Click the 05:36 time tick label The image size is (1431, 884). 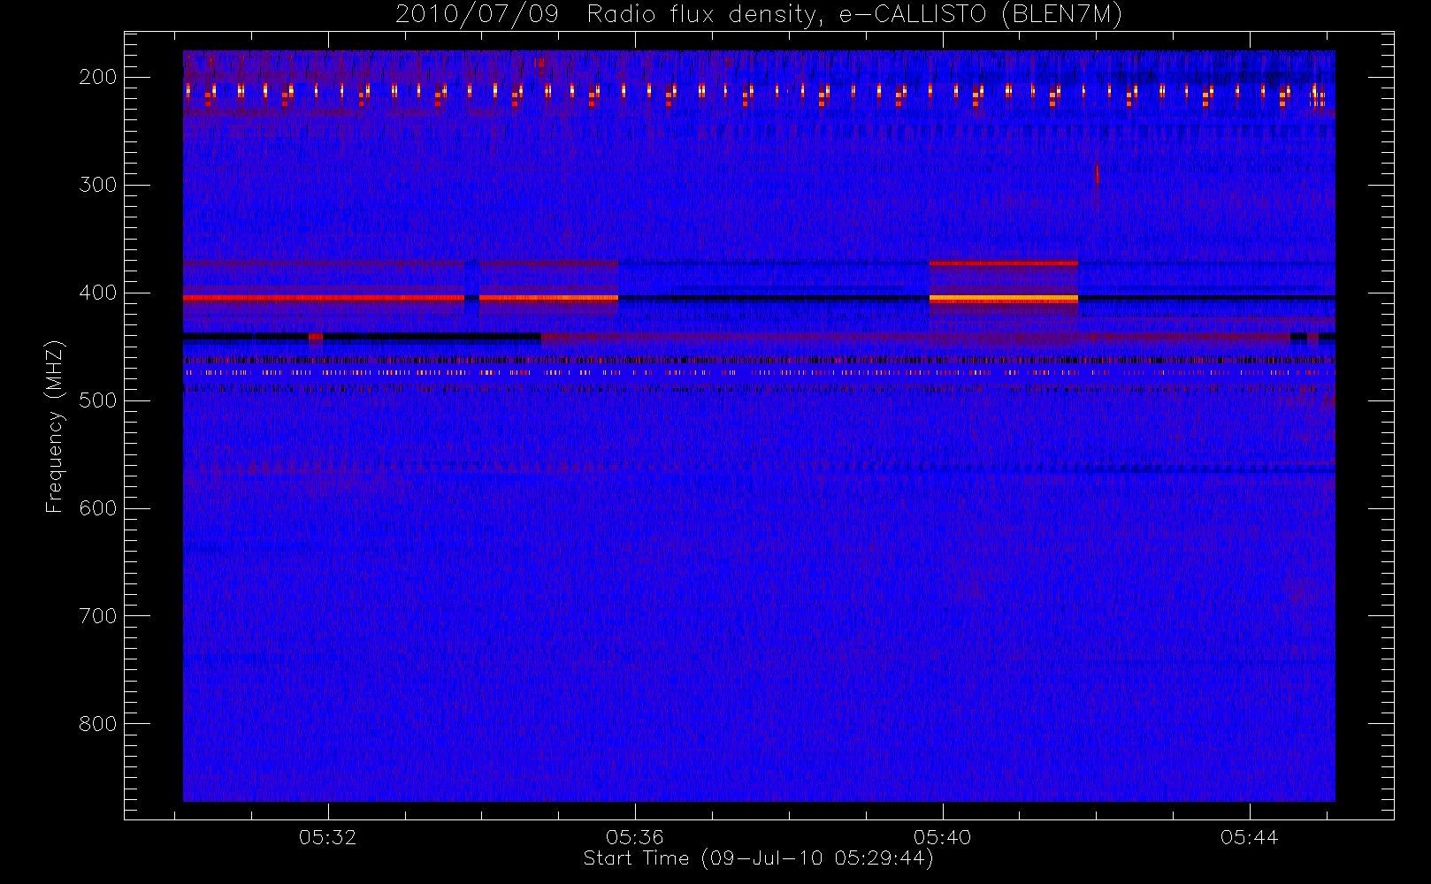click(635, 837)
